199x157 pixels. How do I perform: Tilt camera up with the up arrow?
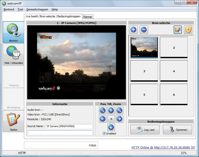coord(111,111)
